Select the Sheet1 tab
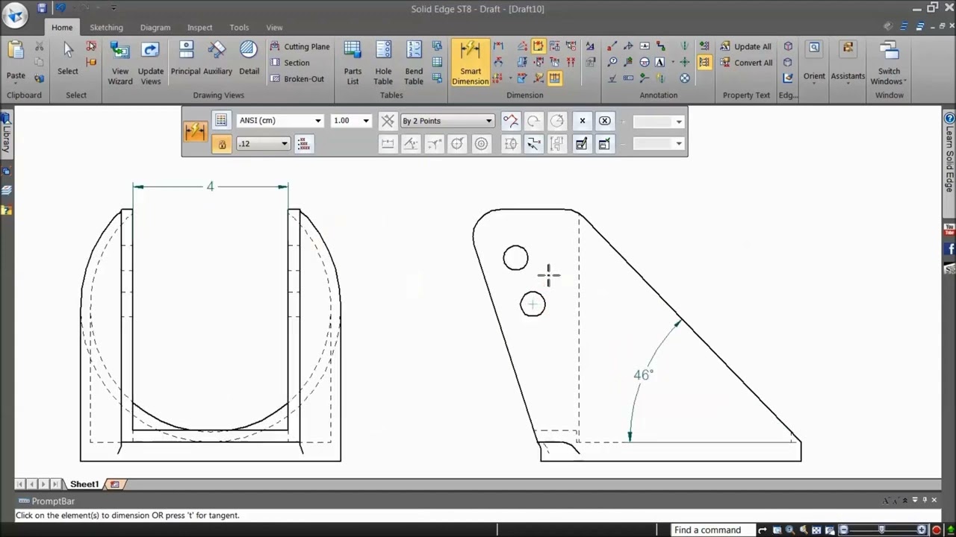956x537 pixels. 84,484
